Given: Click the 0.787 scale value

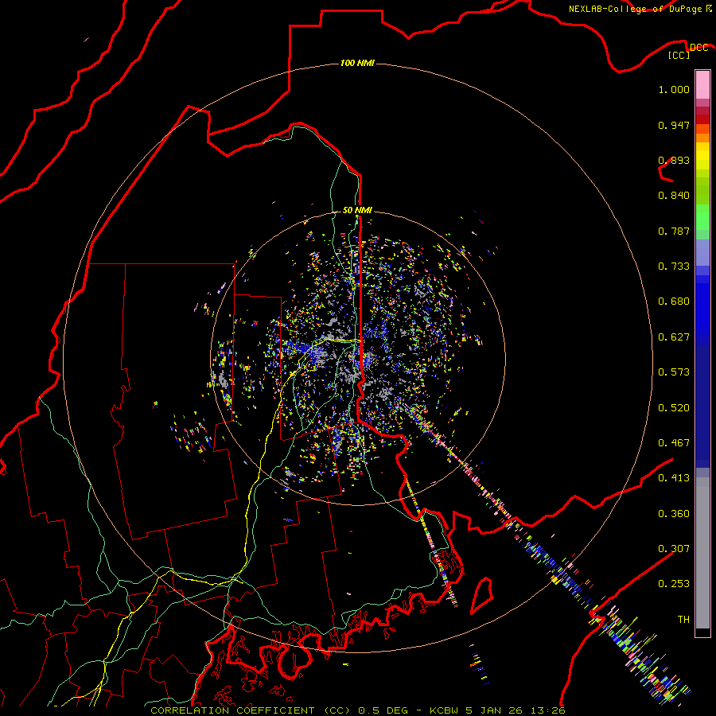Looking at the screenshot, I should click(674, 231).
